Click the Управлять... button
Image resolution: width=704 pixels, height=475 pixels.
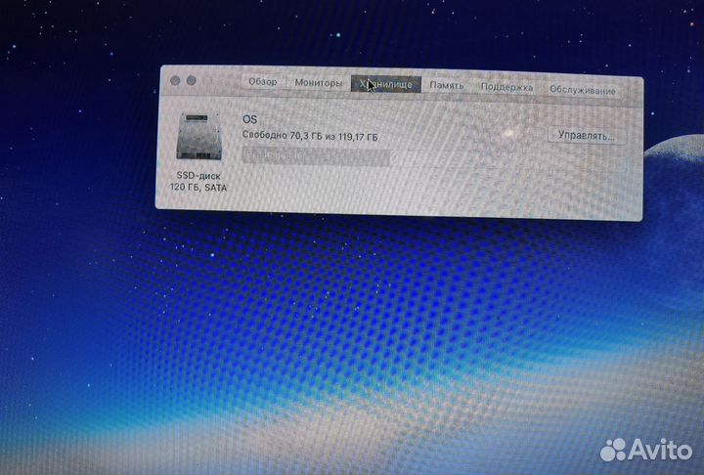(x=587, y=135)
